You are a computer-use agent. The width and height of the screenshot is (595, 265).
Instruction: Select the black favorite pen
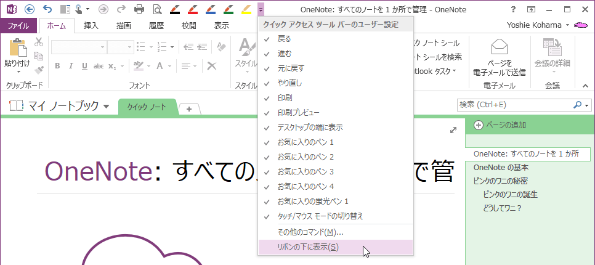pos(175,9)
